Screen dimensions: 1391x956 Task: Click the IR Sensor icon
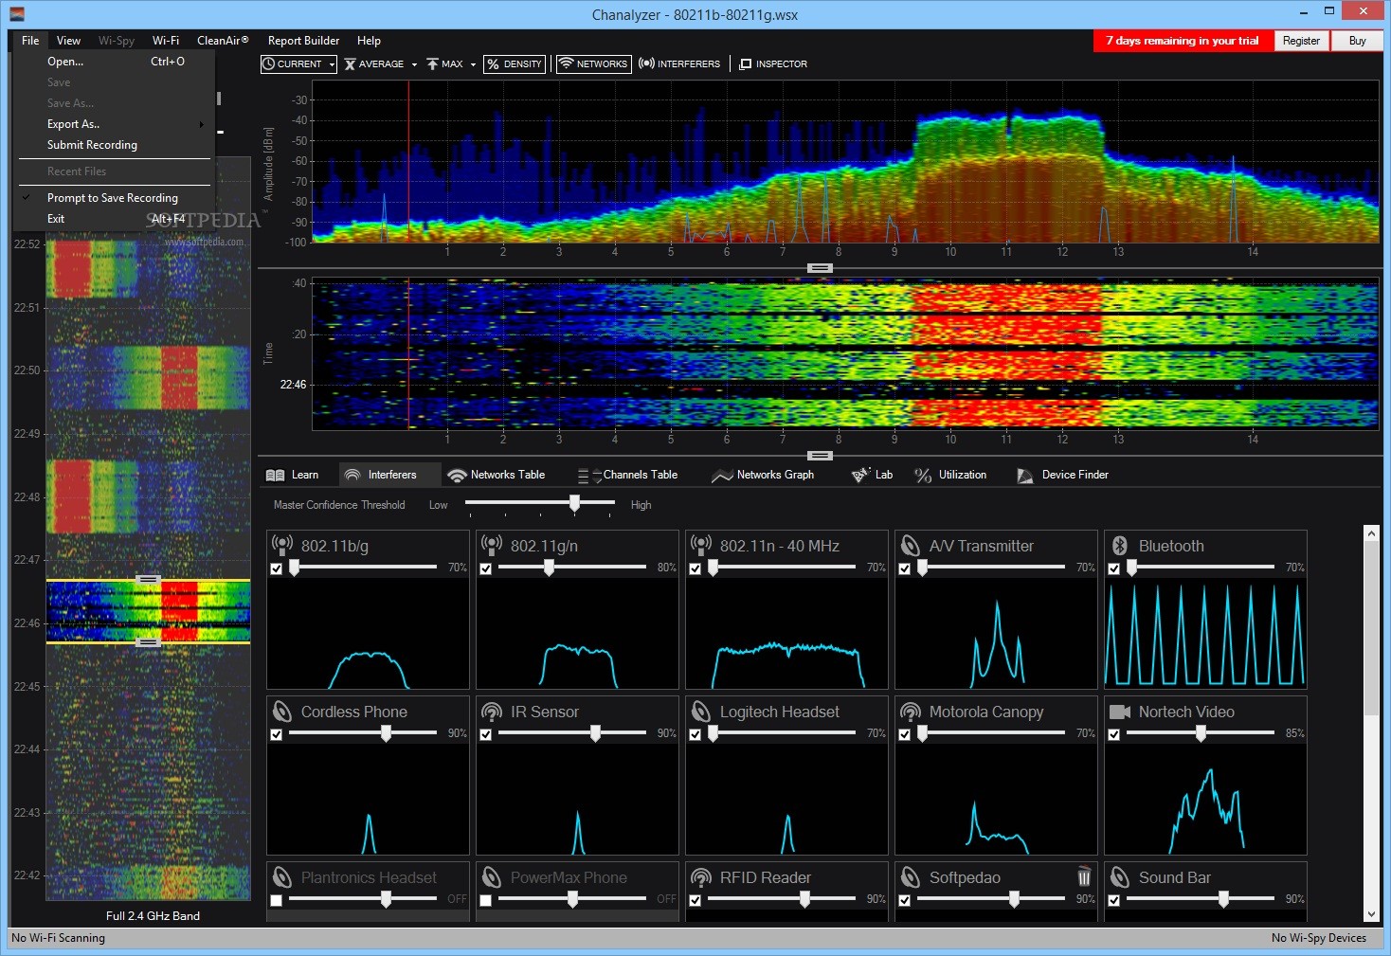pyautogui.click(x=491, y=711)
